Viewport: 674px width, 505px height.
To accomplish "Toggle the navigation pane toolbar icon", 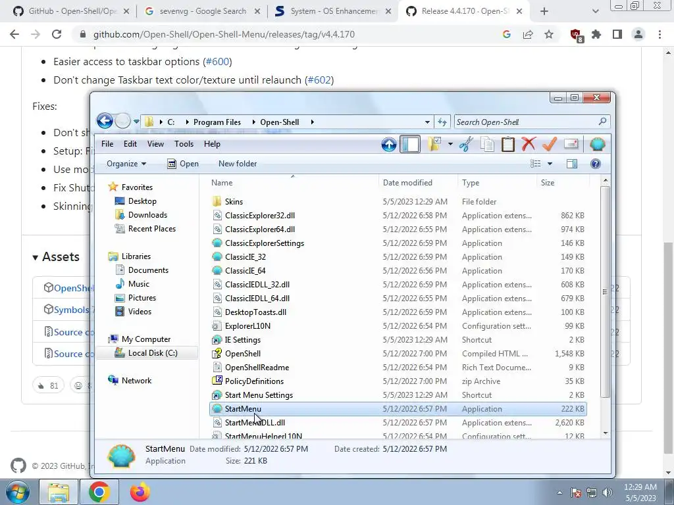I will [410, 144].
